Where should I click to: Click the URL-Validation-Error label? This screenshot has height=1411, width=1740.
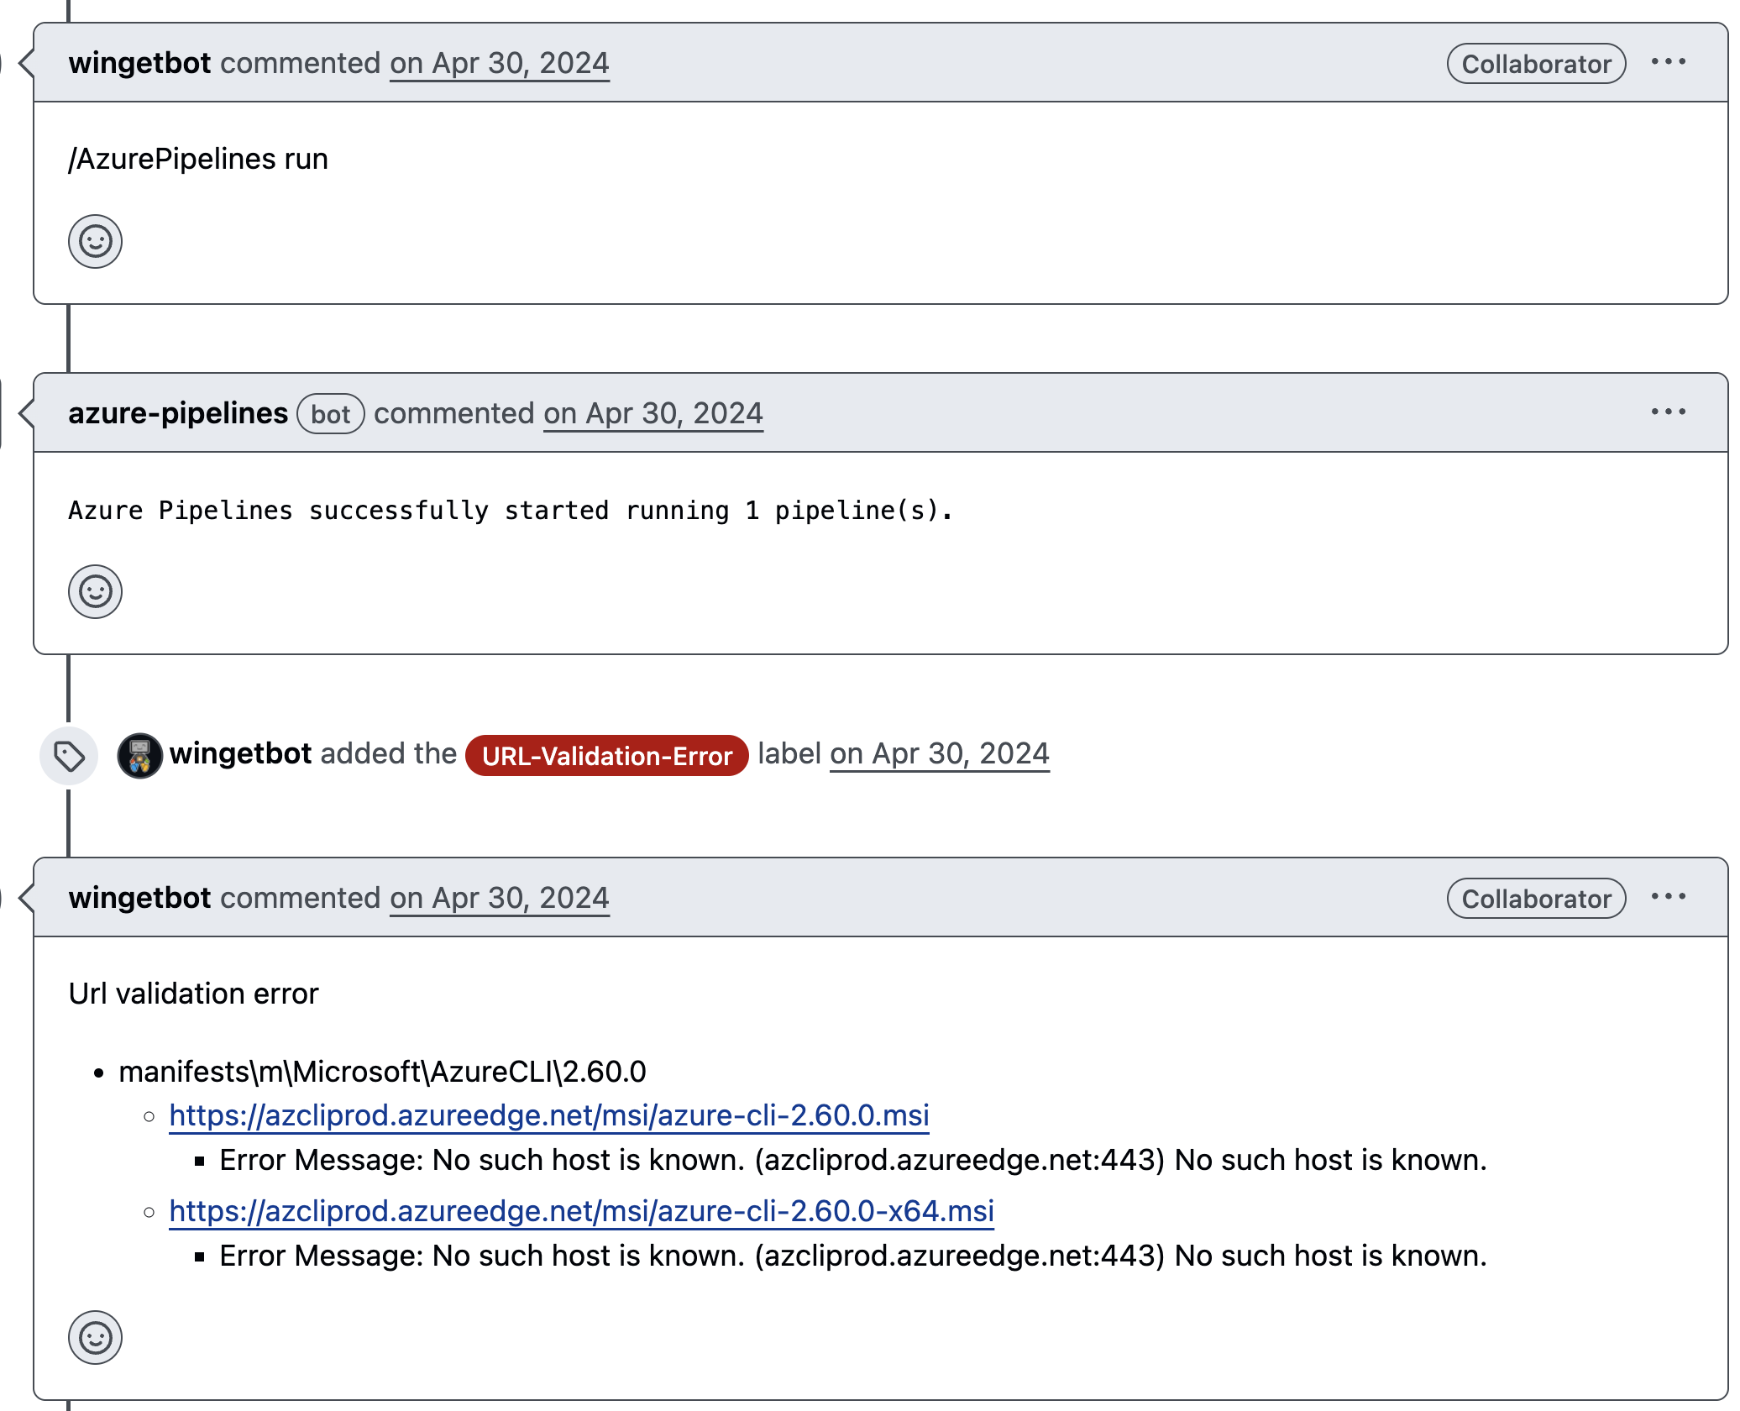point(606,756)
